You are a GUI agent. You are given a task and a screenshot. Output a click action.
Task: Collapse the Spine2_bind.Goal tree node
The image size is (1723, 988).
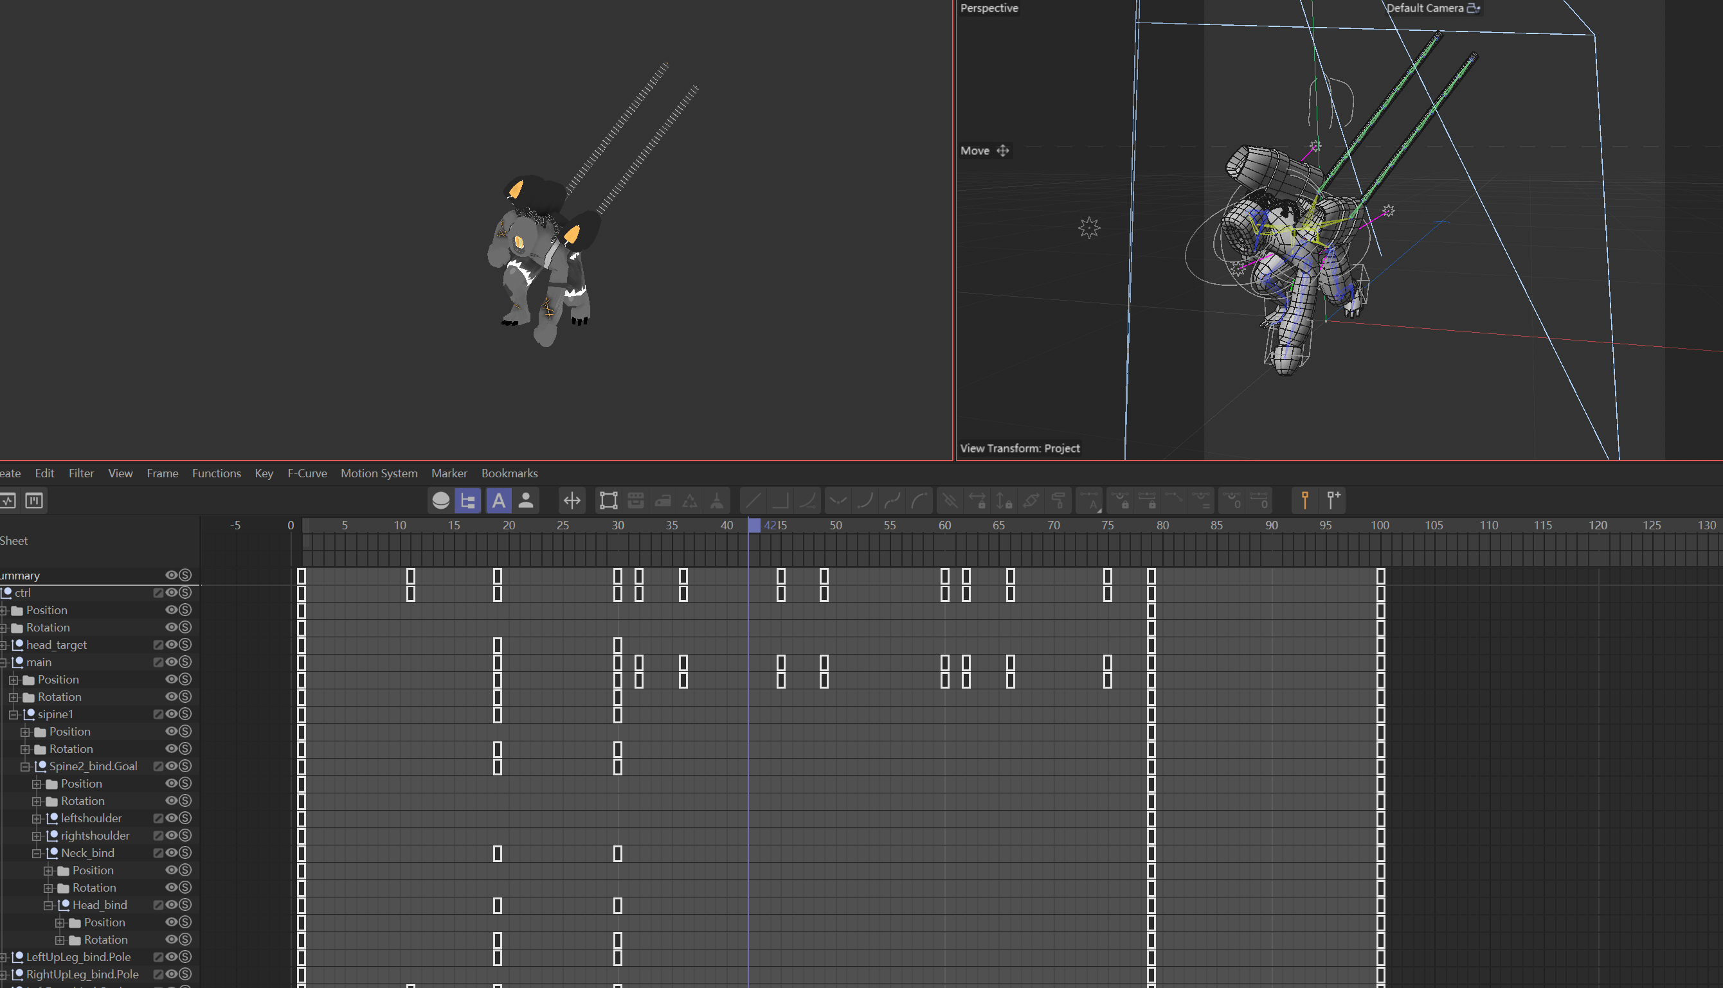pos(25,767)
